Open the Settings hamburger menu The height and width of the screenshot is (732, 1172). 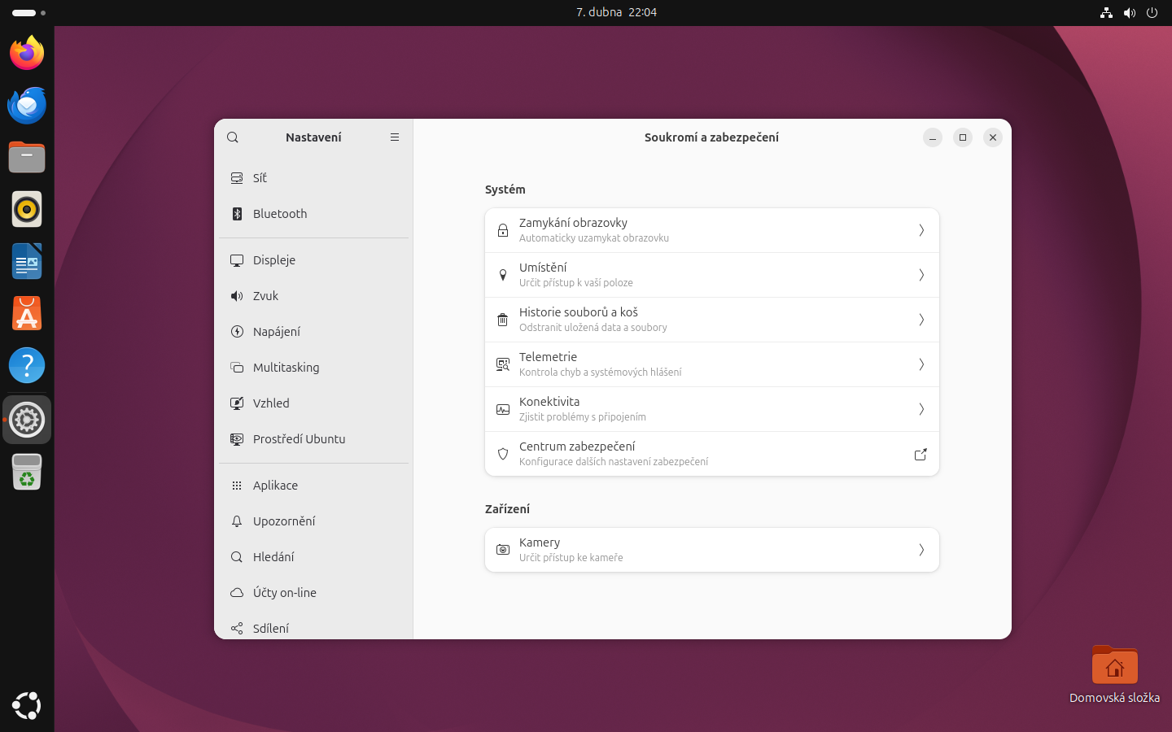pos(395,137)
